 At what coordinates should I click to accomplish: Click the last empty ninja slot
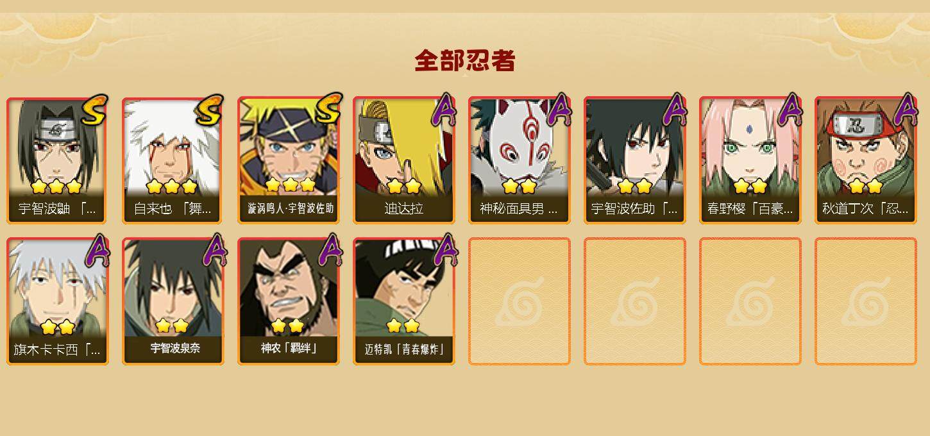[866, 301]
